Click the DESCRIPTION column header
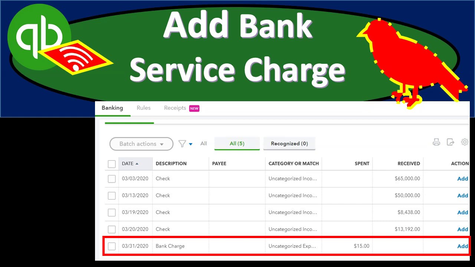 [x=171, y=164]
